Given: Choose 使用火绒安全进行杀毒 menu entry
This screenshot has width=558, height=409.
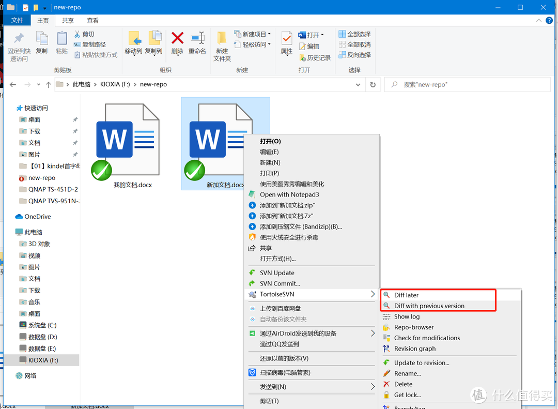Looking at the screenshot, I should pyautogui.click(x=312, y=237).
